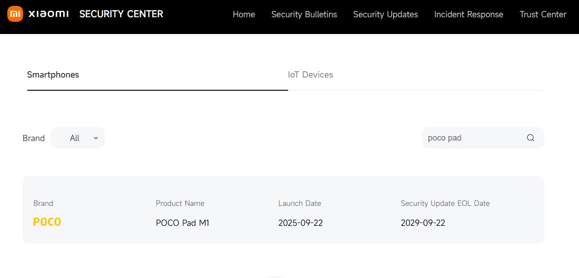The height and width of the screenshot is (278, 579).
Task: Click the EOL date 2029-09-22
Action: pos(423,223)
